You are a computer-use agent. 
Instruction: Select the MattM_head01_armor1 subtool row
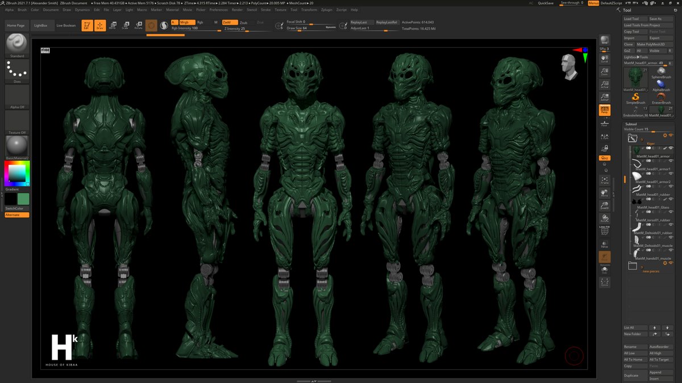652,165
